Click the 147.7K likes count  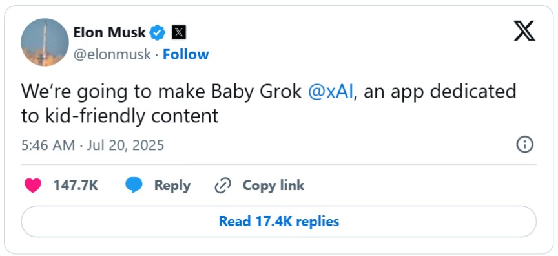click(x=76, y=186)
